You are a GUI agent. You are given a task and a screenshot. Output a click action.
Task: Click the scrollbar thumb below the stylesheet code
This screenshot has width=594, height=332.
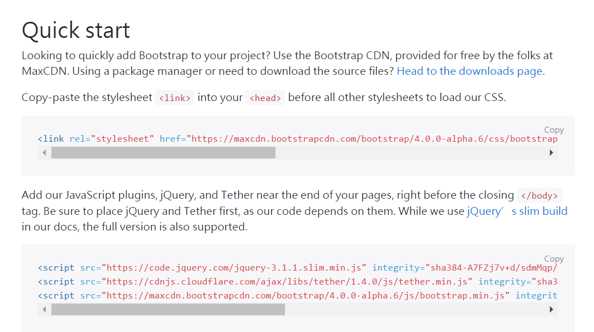point(163,152)
